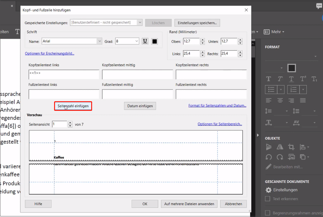Click the comments bubble icon top right
The width and height of the screenshot is (323, 217).
[319, 6]
